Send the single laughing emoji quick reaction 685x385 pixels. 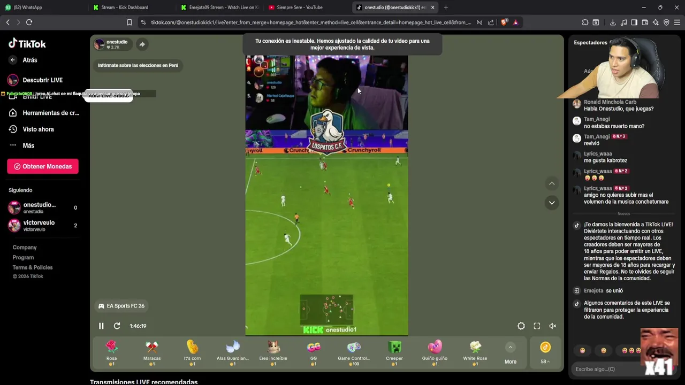coord(582,351)
